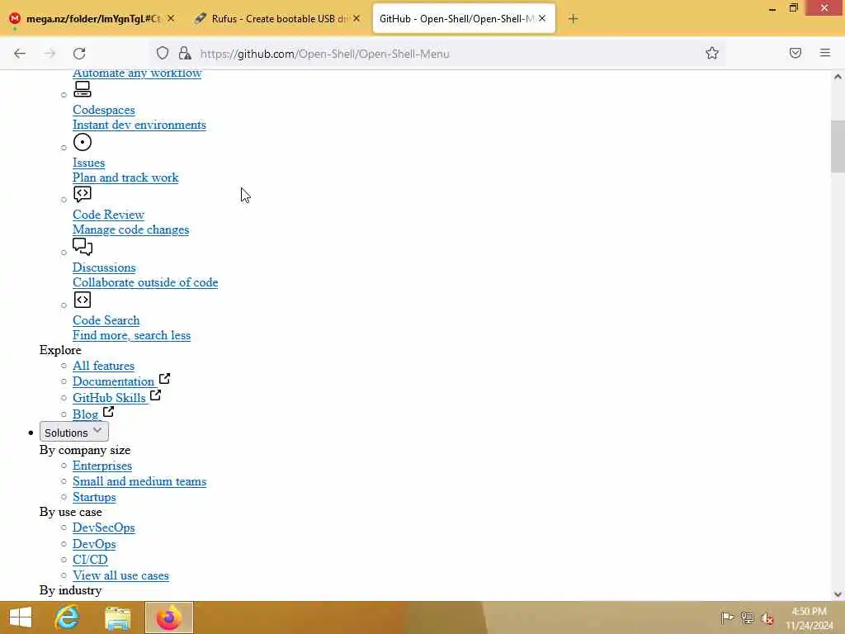Open the Enterprises link

[x=102, y=466]
